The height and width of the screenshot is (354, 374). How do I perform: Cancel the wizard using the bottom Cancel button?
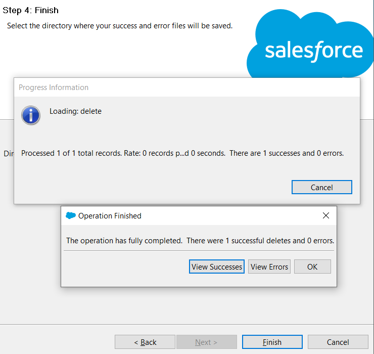coord(338,342)
